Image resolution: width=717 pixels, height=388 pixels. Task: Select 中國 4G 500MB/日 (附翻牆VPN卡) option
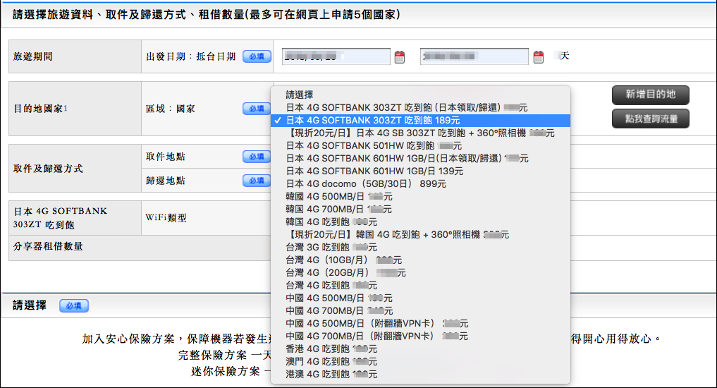click(x=421, y=324)
